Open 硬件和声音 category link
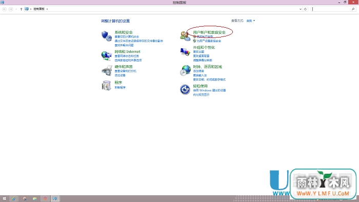 pyautogui.click(x=124, y=67)
